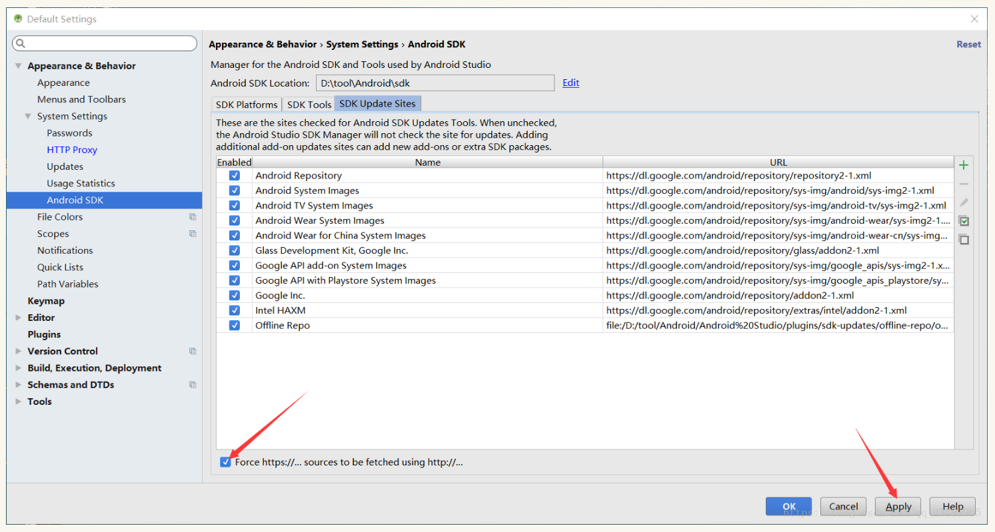The height and width of the screenshot is (532, 995).
Task: Select SDK Update Sites tab
Action: [377, 104]
